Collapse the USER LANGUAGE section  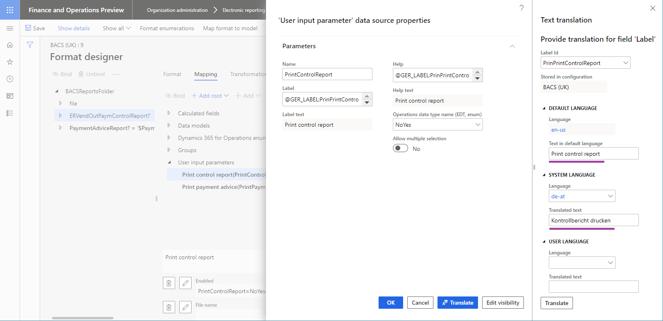pyautogui.click(x=544, y=242)
